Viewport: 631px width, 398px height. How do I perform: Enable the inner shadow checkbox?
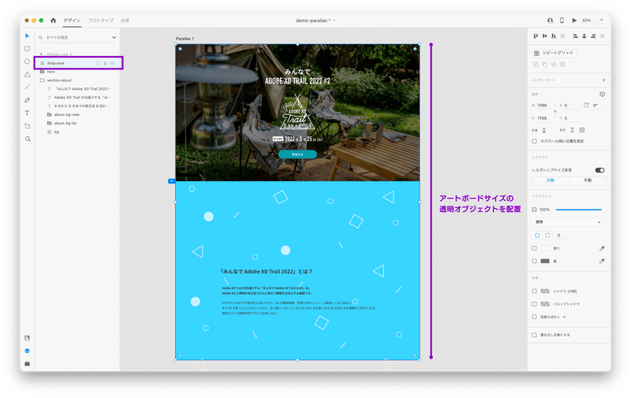pyautogui.click(x=535, y=291)
